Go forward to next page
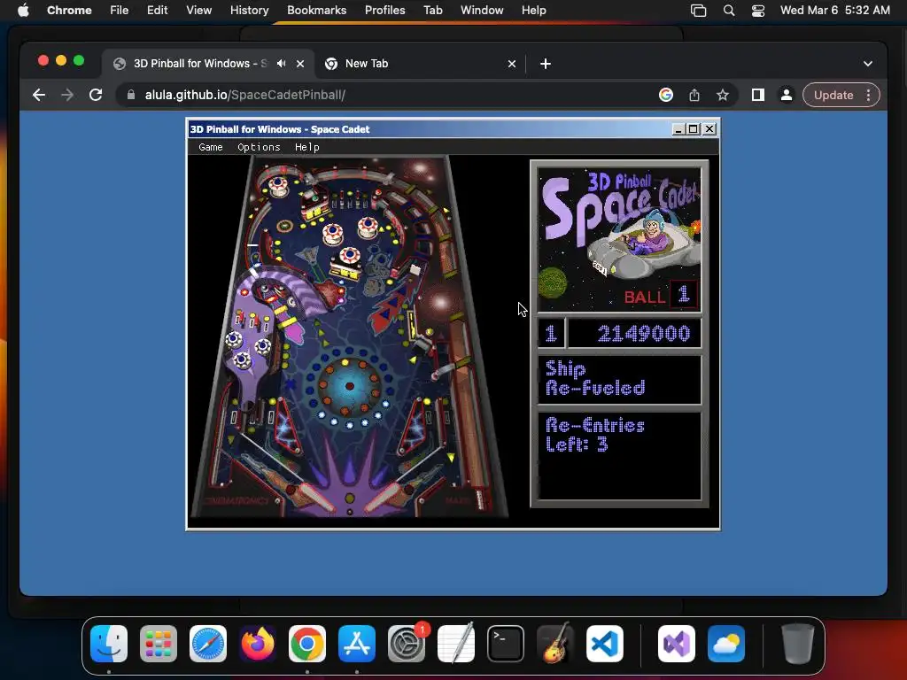This screenshot has width=907, height=680. pyautogui.click(x=67, y=95)
